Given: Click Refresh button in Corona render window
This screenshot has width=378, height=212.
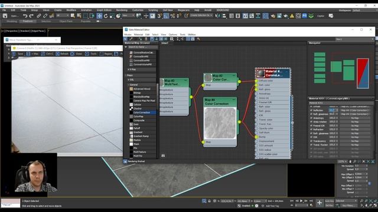Looking at the screenshot, I should (x=62, y=54).
